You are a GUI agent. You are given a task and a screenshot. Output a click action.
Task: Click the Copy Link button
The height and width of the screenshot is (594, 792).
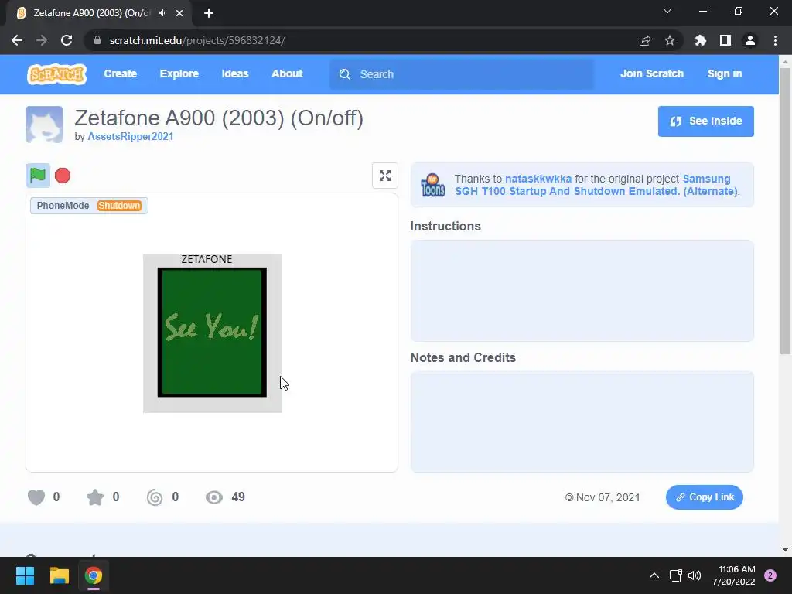[x=704, y=497]
